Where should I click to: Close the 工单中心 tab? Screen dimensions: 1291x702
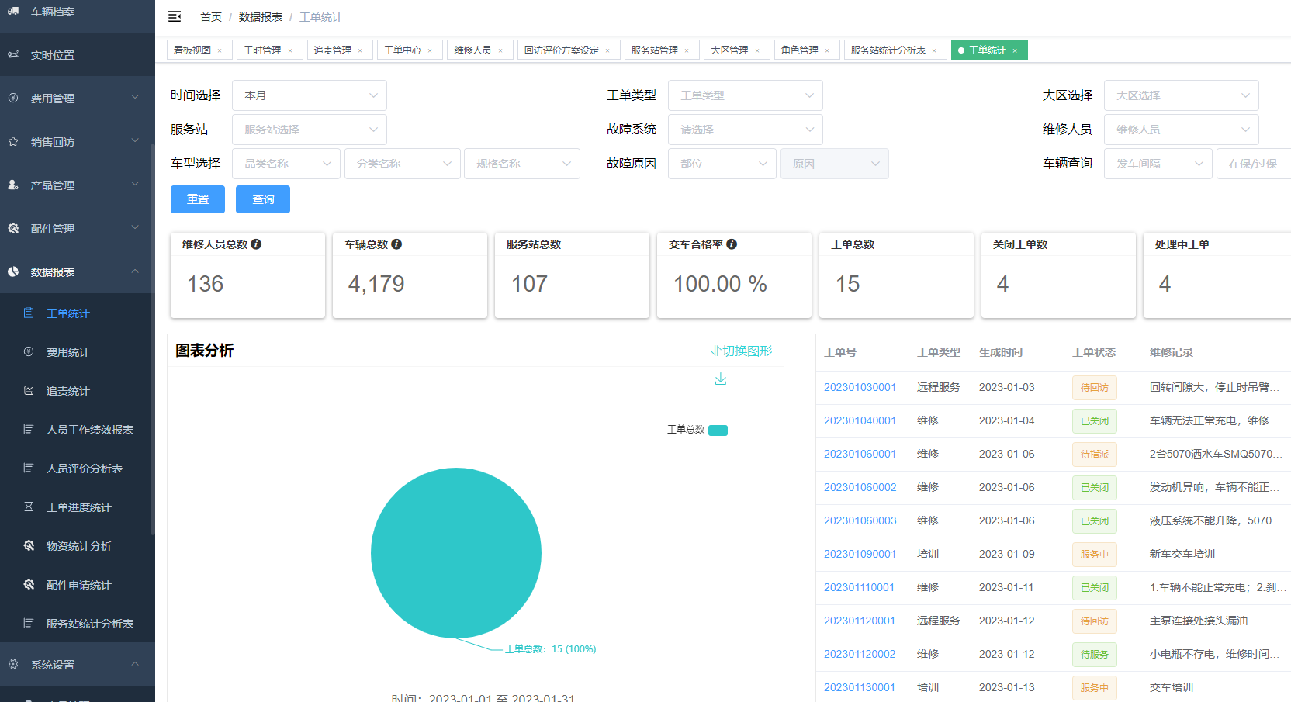430,50
